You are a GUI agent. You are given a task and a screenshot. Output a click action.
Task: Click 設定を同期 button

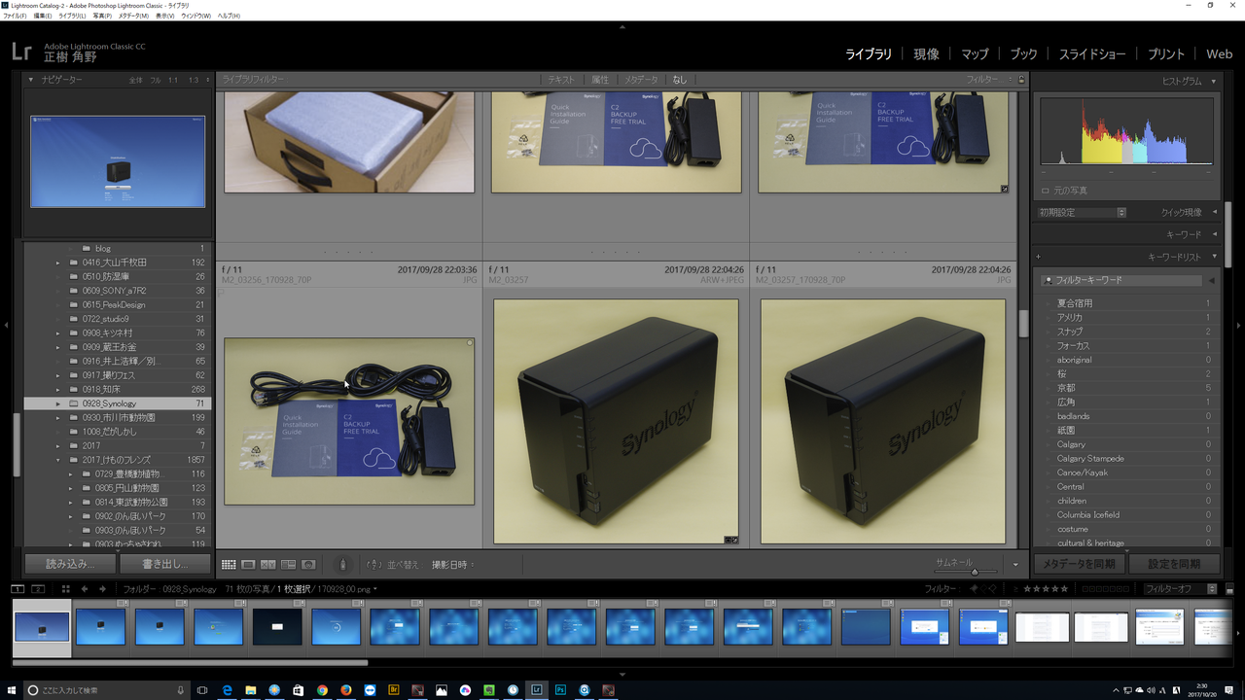coord(1174,564)
